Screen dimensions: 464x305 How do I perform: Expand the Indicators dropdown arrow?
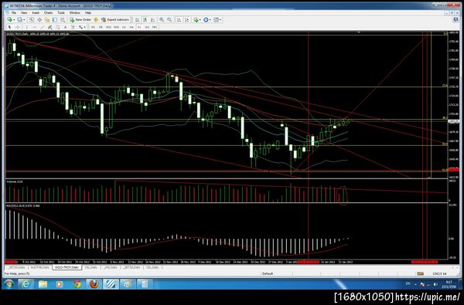pos(200,20)
